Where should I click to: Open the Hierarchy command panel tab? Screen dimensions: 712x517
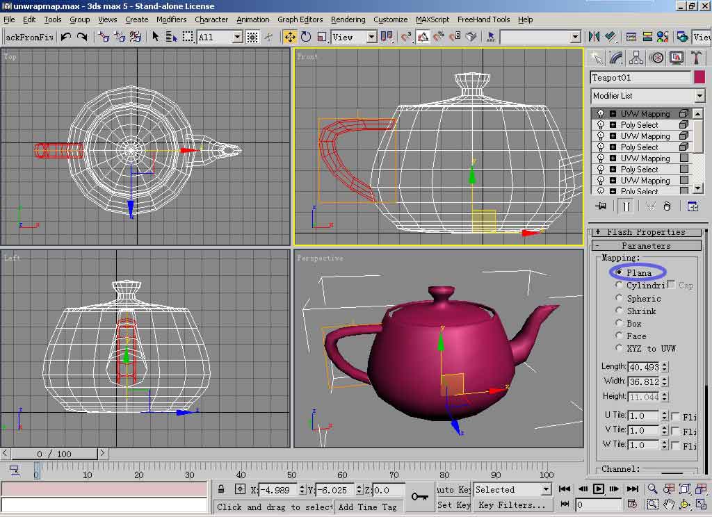(x=636, y=58)
